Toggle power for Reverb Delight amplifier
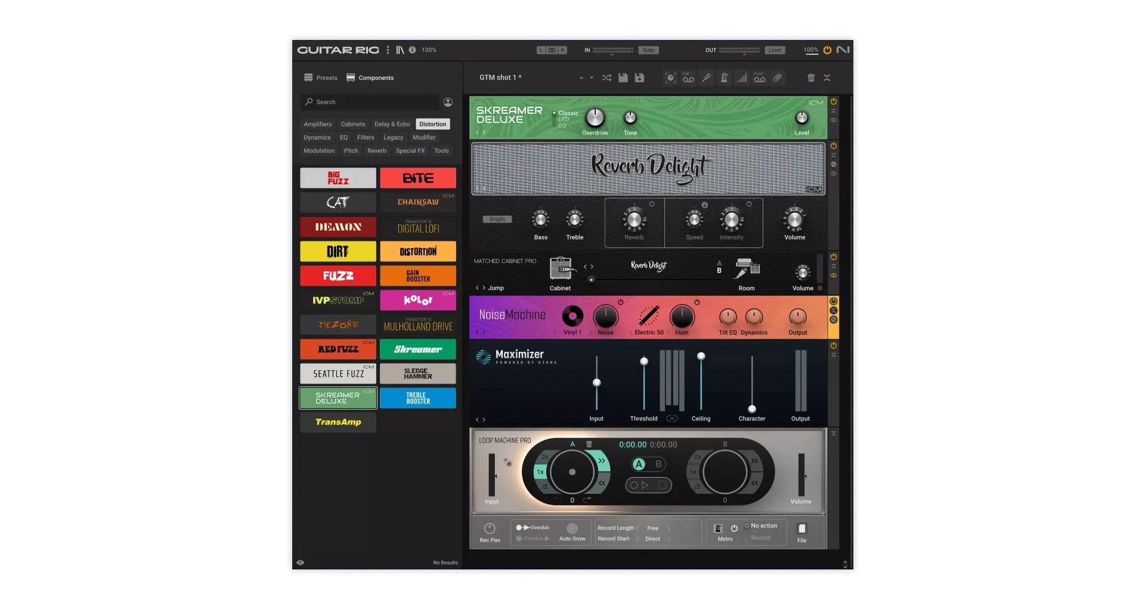Screen dimensions: 1145x610 pos(834,145)
